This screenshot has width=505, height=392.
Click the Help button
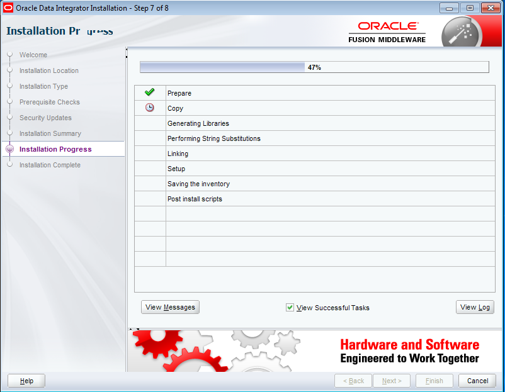coord(26,381)
